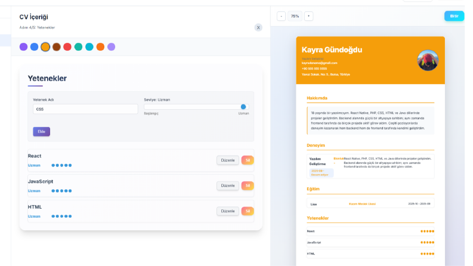This screenshot has height=266, width=473.
Task: Click the JavaScript row in CV preview
Action: pos(370,243)
